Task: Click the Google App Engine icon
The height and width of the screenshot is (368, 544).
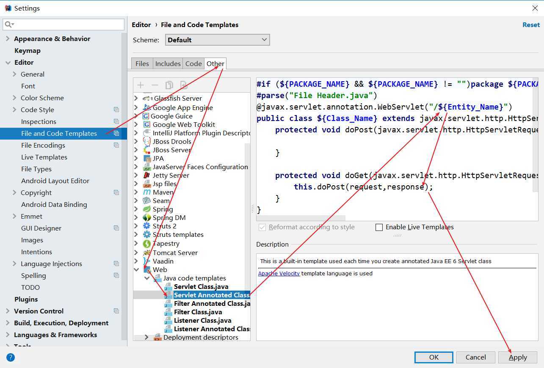Action: pyautogui.click(x=147, y=107)
